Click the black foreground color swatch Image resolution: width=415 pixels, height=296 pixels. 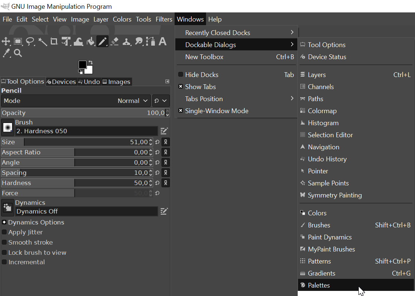[x=82, y=65]
